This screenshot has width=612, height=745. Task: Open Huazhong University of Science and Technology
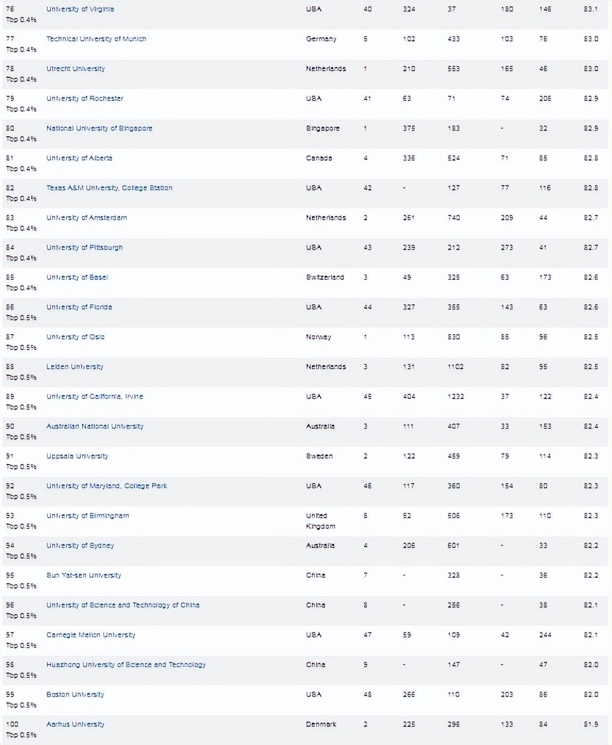pos(126,665)
